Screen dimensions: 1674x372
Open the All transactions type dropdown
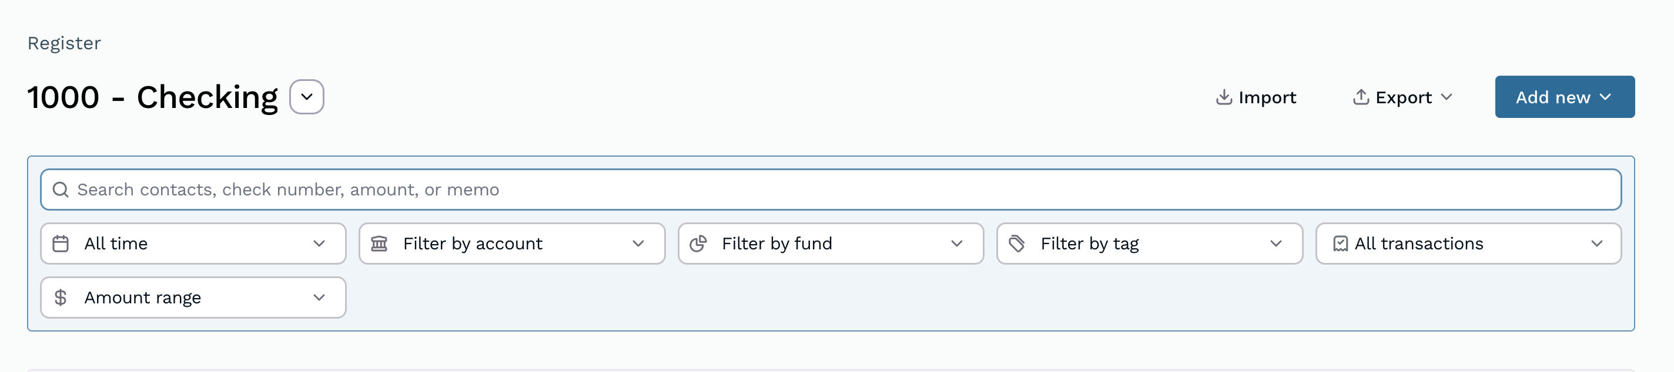tap(1601, 244)
